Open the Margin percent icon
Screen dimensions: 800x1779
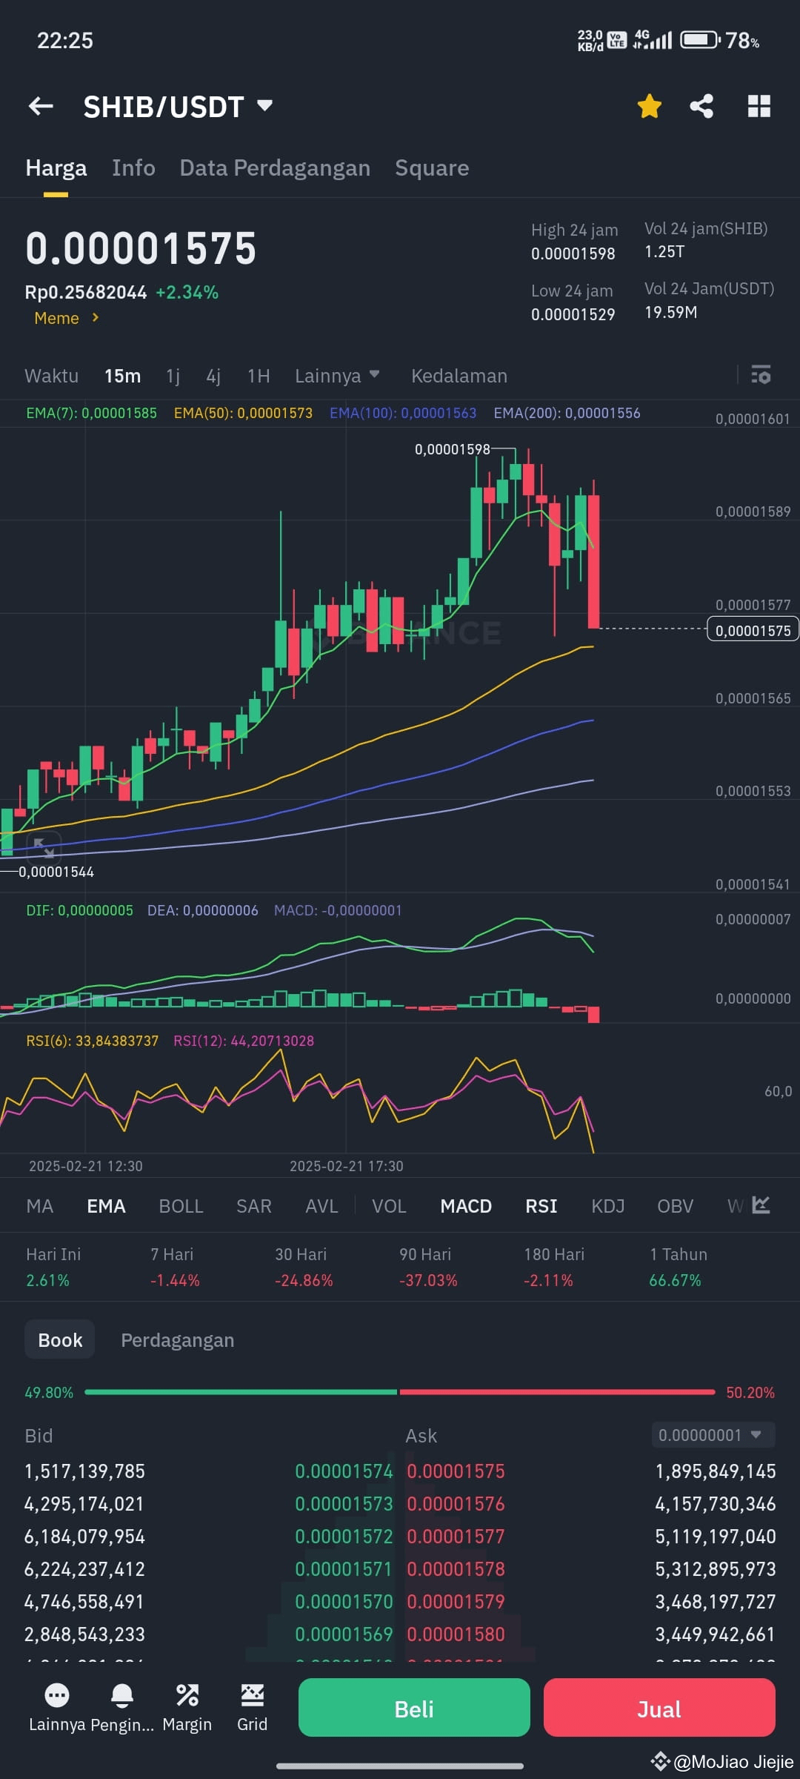point(187,1694)
